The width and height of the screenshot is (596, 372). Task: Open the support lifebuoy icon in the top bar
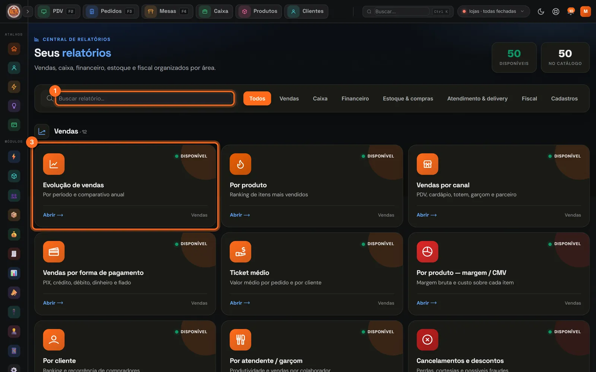click(x=556, y=12)
